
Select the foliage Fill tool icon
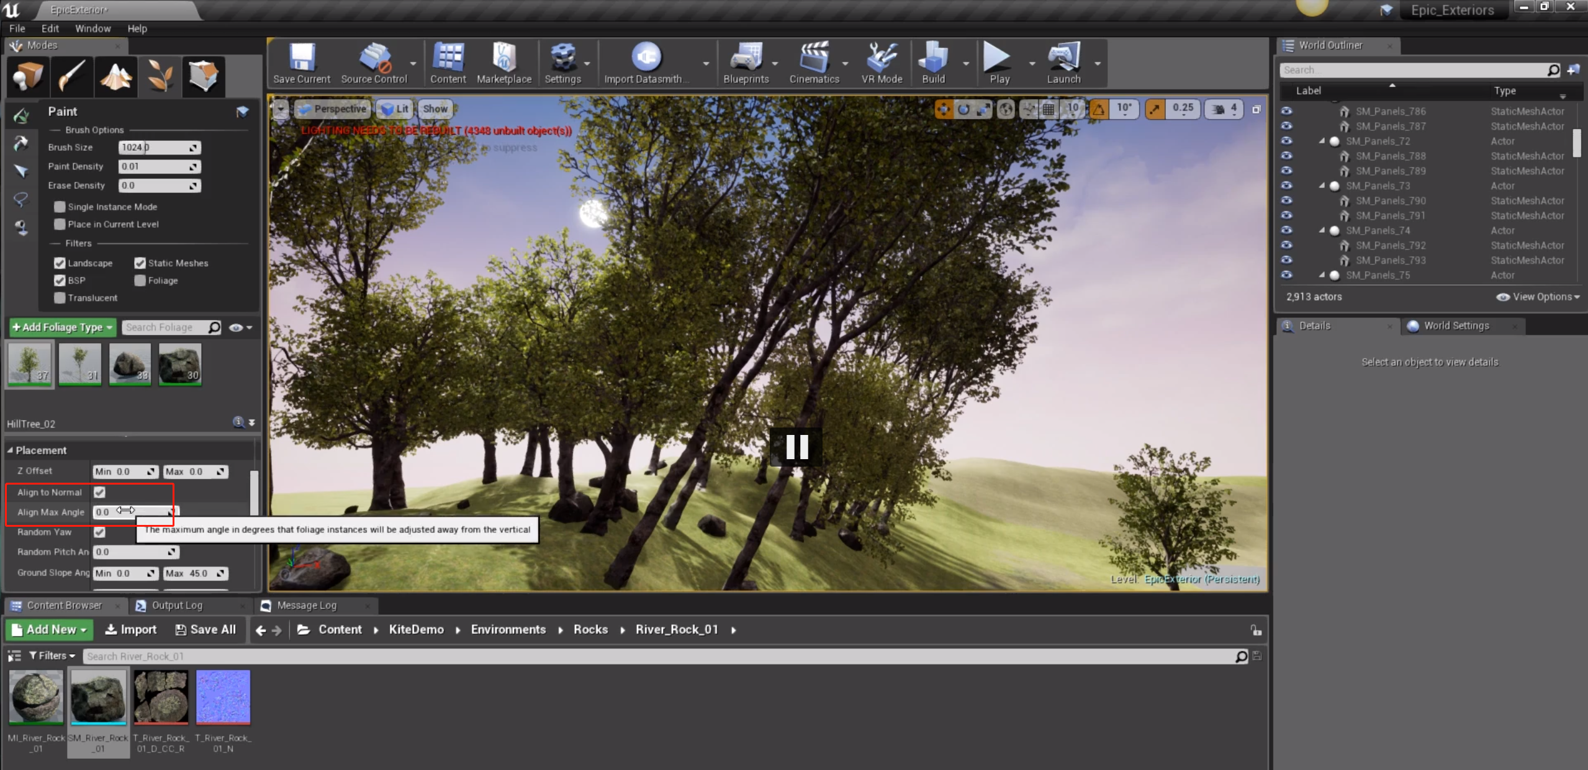[x=21, y=228]
